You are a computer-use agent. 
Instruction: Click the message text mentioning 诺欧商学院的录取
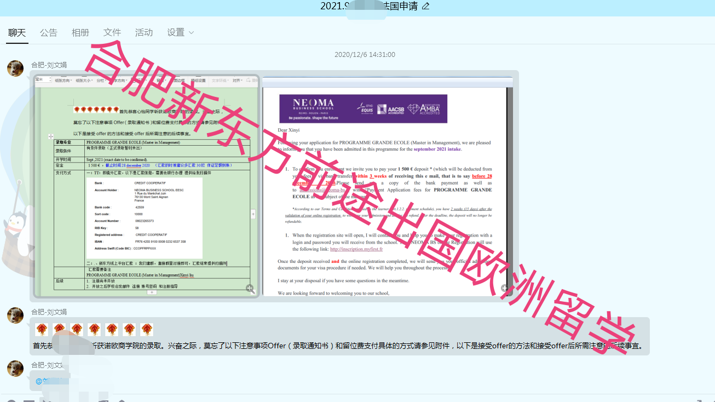tap(337, 346)
